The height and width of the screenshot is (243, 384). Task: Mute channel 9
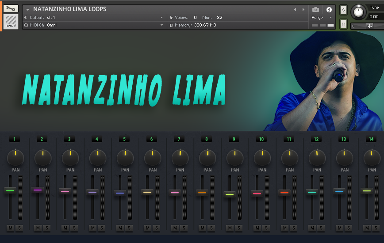tap(230, 228)
